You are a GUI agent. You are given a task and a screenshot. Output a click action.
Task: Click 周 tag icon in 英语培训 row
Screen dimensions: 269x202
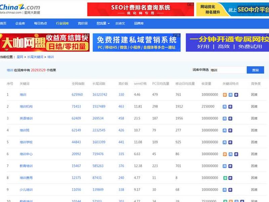pos(225,119)
